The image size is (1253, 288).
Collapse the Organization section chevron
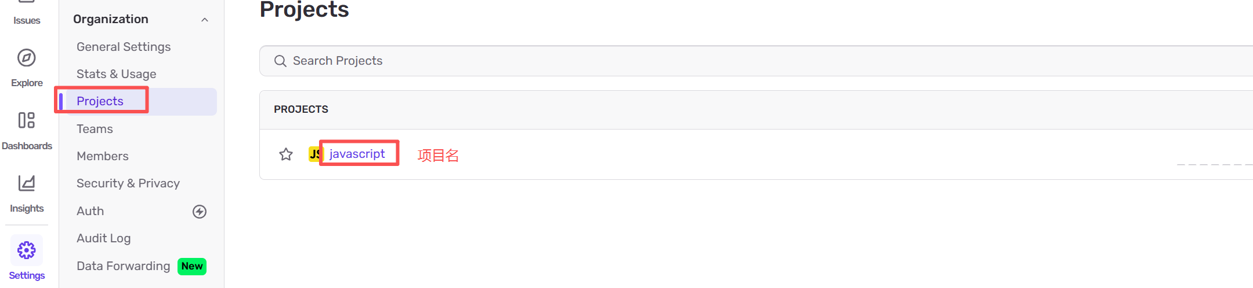205,20
